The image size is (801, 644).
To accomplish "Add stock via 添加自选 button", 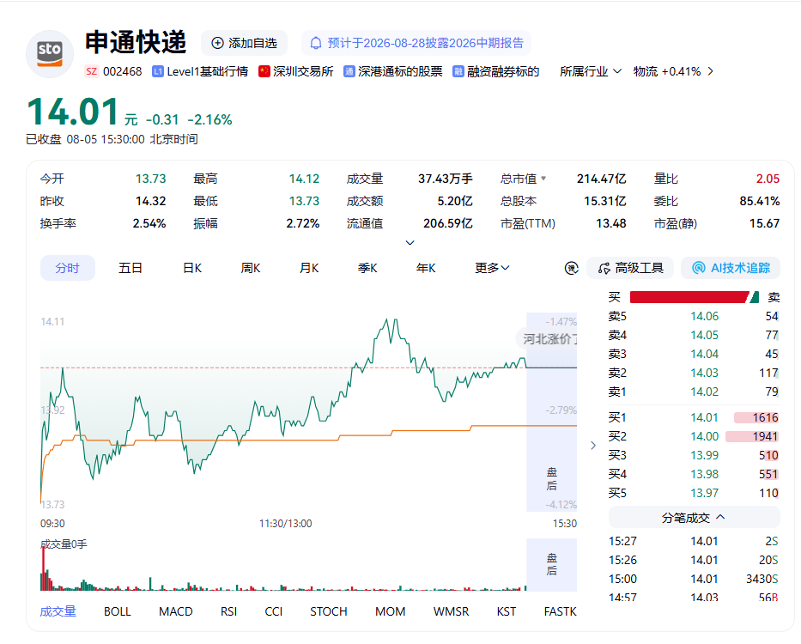I will point(244,43).
